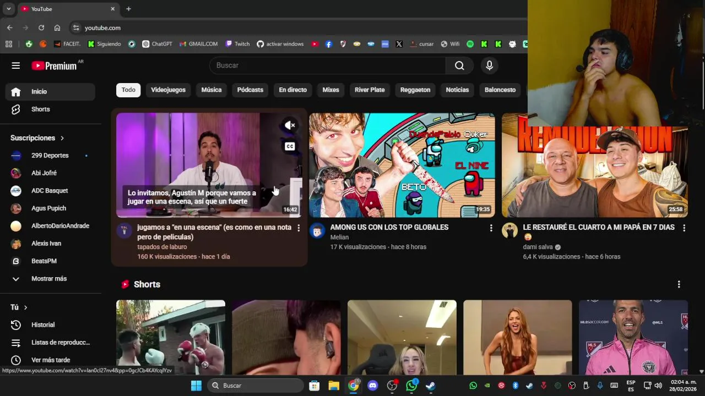Open the Wifi bookmark

pos(450,44)
